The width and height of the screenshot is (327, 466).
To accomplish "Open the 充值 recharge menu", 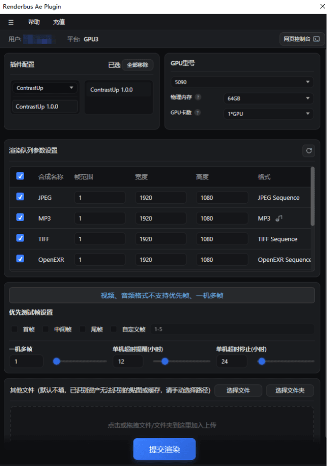I will pyautogui.click(x=59, y=22).
